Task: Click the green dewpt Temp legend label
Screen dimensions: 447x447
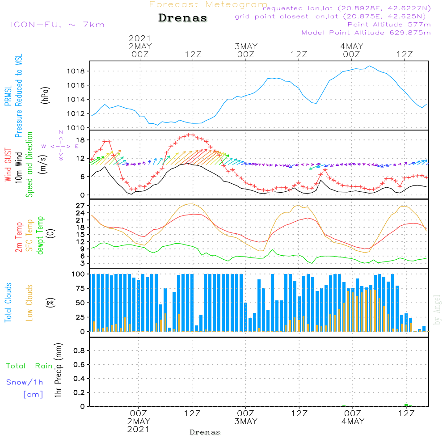Action: pos(40,236)
